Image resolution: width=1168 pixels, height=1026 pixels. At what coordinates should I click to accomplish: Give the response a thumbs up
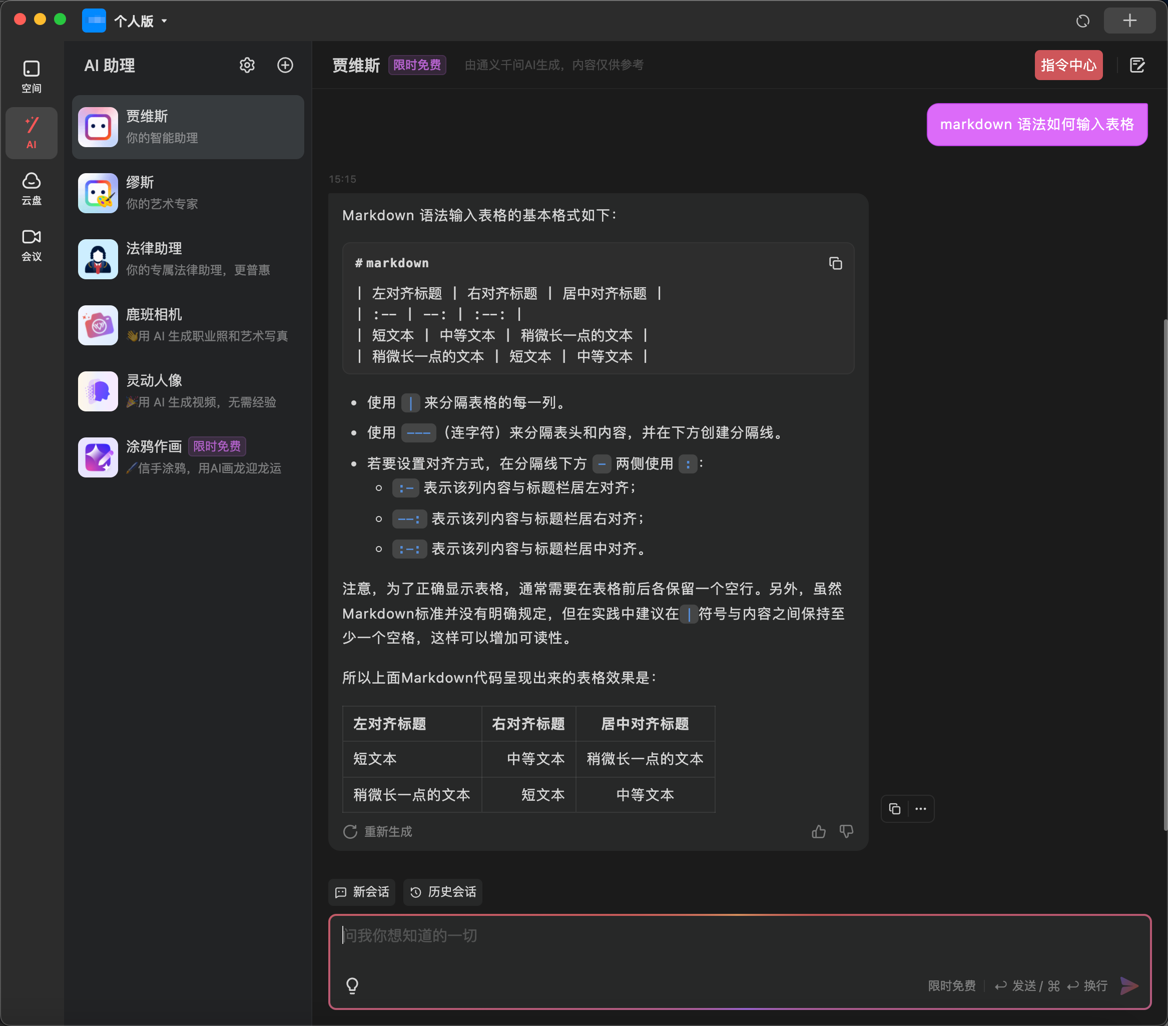point(819,832)
